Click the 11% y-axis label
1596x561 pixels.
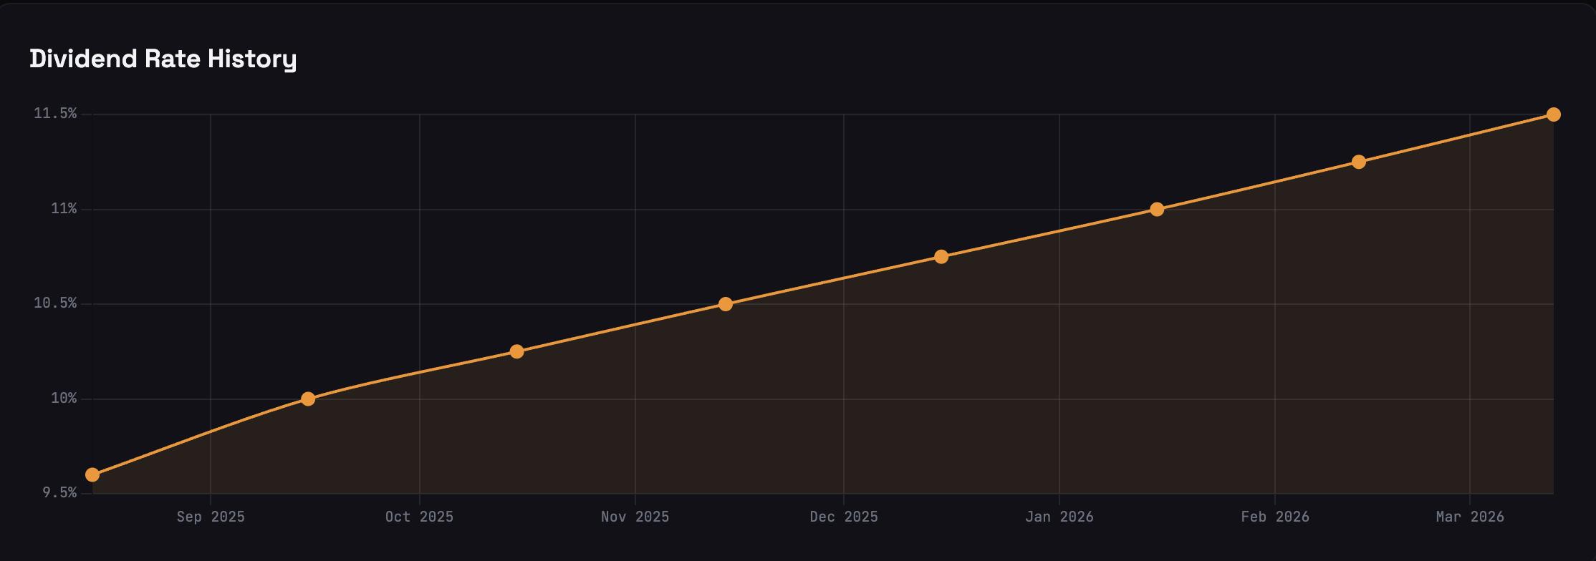click(x=63, y=209)
